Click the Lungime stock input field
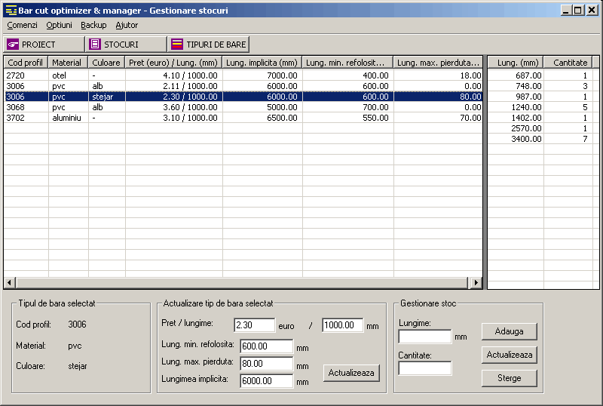 425,337
